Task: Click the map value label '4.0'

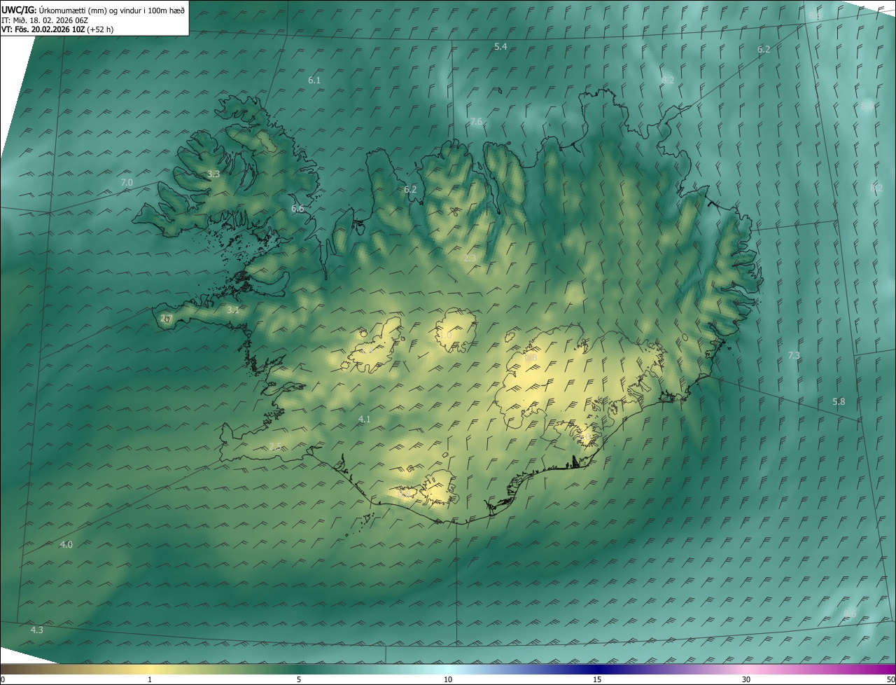Action: (x=66, y=544)
